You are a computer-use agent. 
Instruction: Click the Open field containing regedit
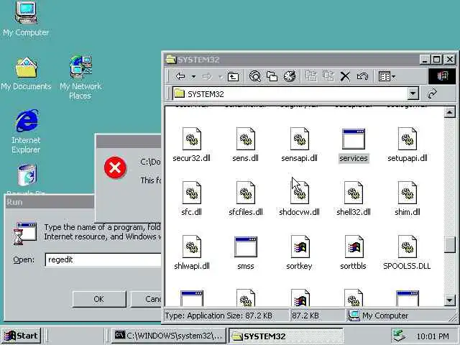103,259
